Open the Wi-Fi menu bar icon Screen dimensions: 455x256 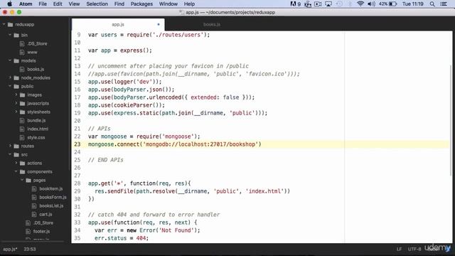(x=360, y=4)
